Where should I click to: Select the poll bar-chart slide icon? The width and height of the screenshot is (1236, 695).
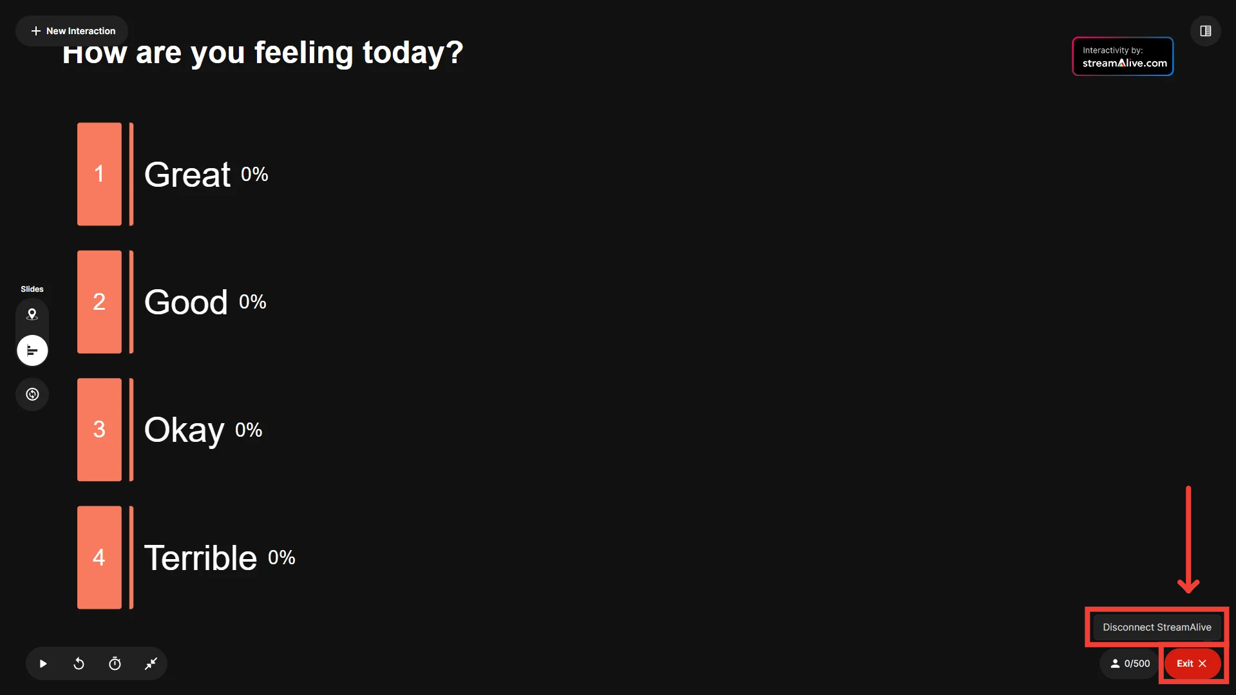pyautogui.click(x=32, y=350)
